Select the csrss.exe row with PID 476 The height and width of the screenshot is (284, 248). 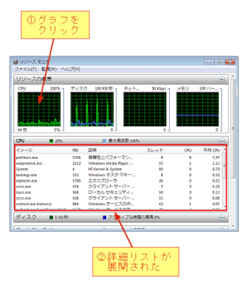coord(119,186)
